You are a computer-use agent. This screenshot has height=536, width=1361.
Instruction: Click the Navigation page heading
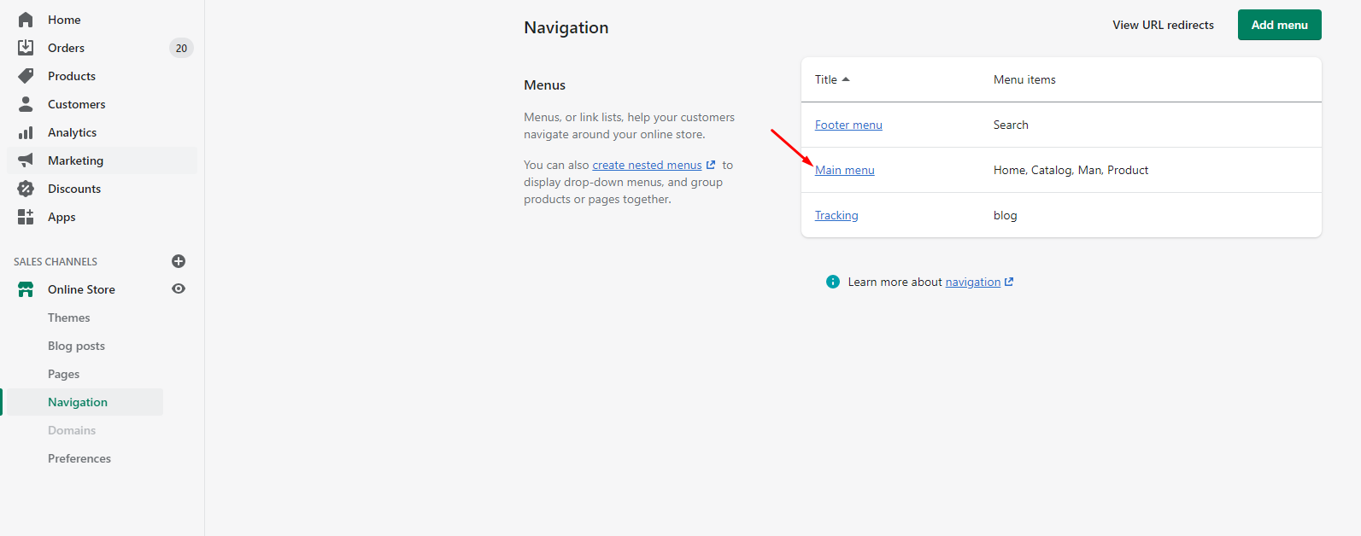[566, 27]
